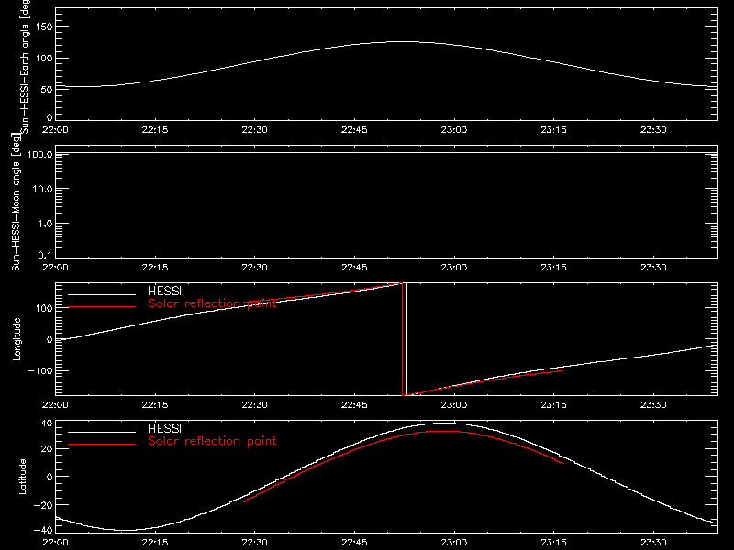
Task: Click the 0.1 tick label in Moon angle plot
Action: coord(46,255)
